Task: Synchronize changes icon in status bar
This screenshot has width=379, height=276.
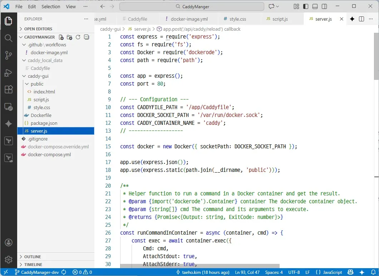Action: coord(64,272)
